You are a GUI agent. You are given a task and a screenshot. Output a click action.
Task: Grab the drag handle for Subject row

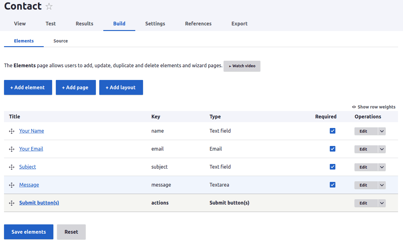(12, 167)
